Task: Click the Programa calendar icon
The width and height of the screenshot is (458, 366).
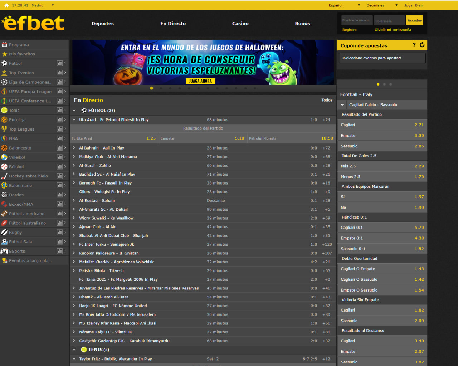Action: point(4,45)
